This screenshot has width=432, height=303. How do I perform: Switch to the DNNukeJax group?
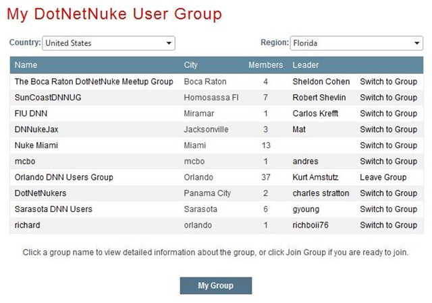[389, 129]
